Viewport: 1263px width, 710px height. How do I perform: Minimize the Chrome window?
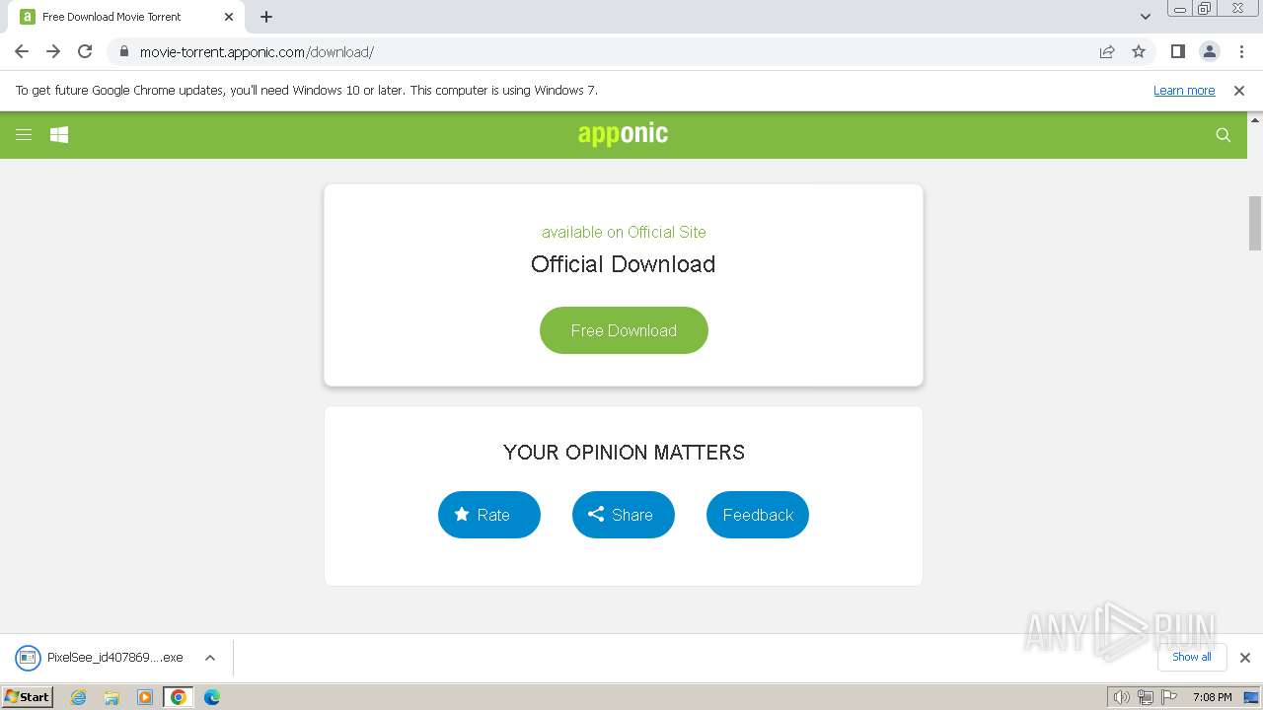[x=1180, y=9]
